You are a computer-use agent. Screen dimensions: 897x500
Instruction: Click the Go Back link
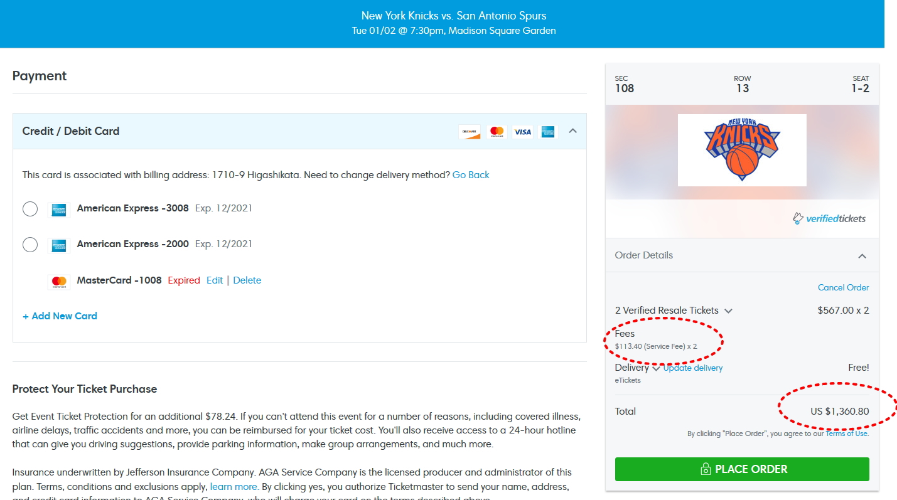click(x=471, y=175)
